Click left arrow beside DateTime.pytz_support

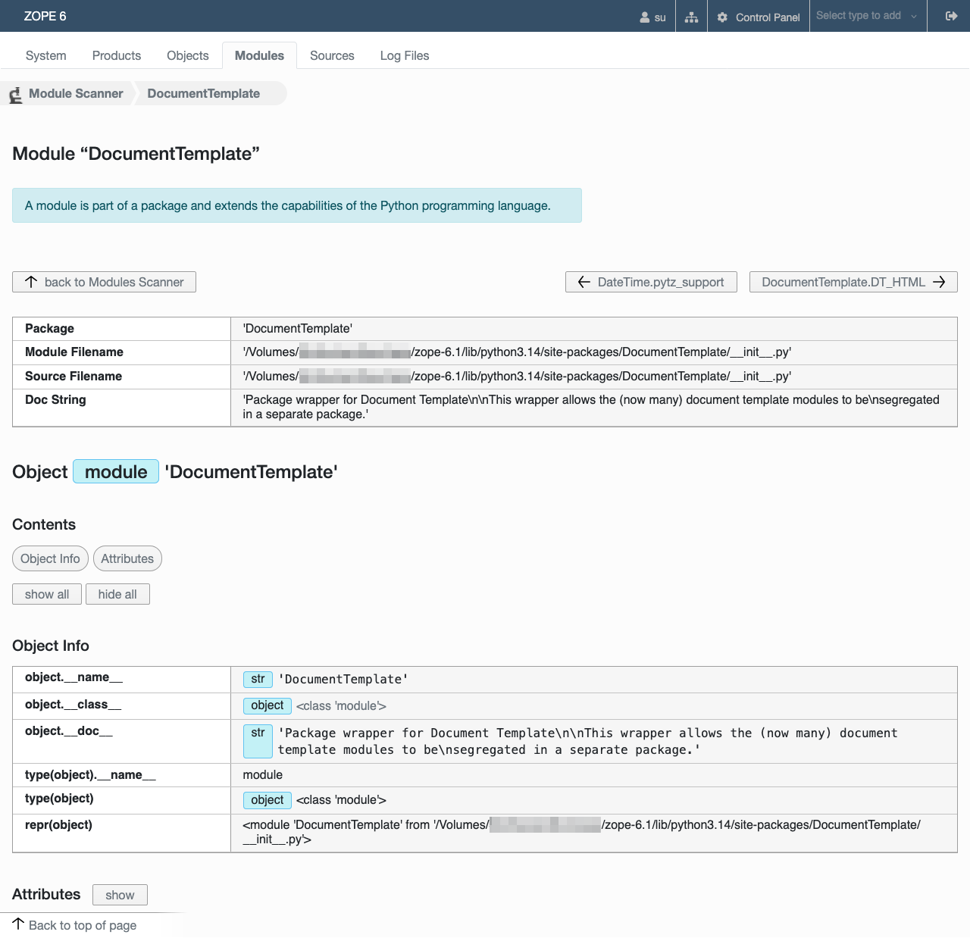[584, 282]
